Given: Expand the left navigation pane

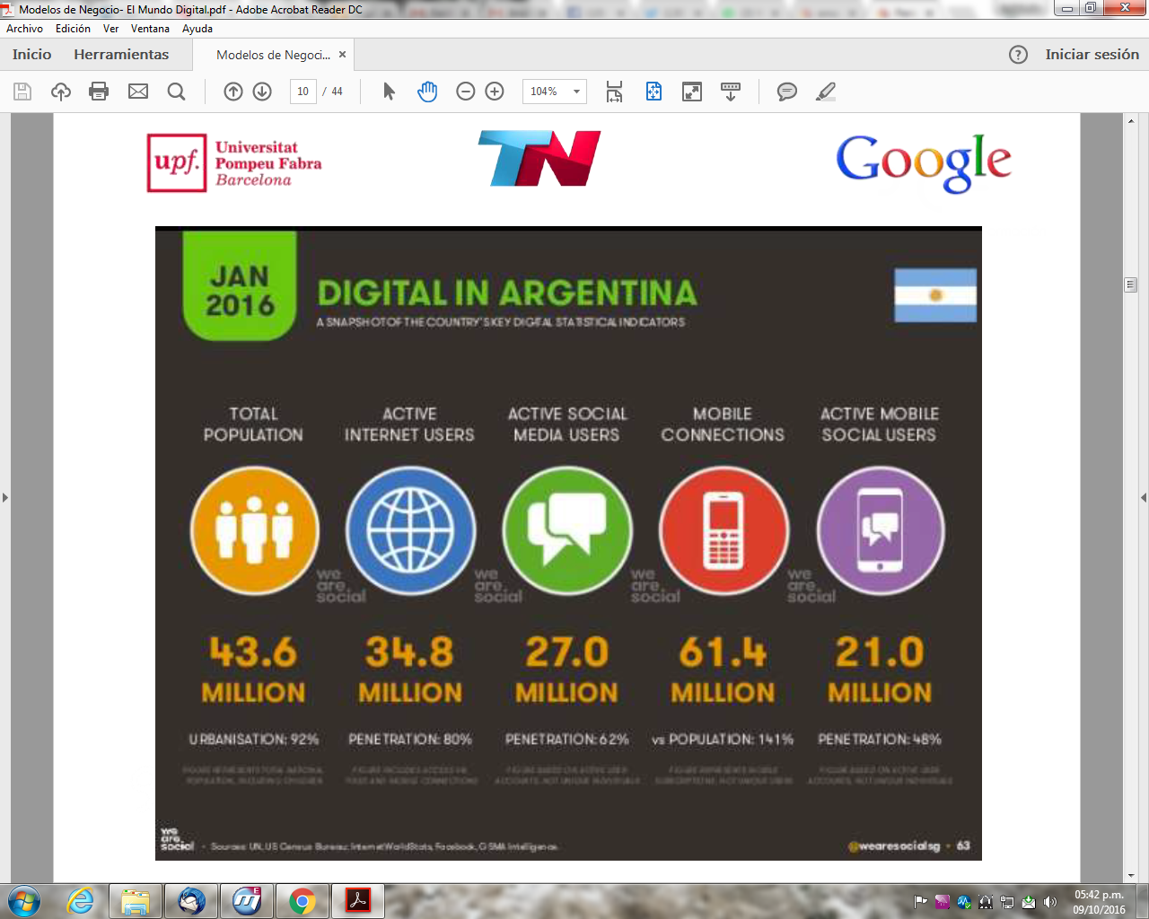Looking at the screenshot, I should (x=5, y=497).
